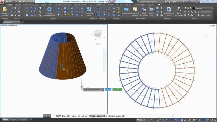Click the Make Current layer button

[204, 12]
